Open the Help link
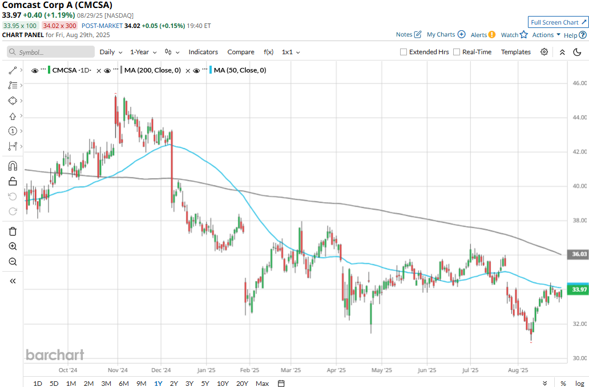589x387 pixels. (x=575, y=35)
